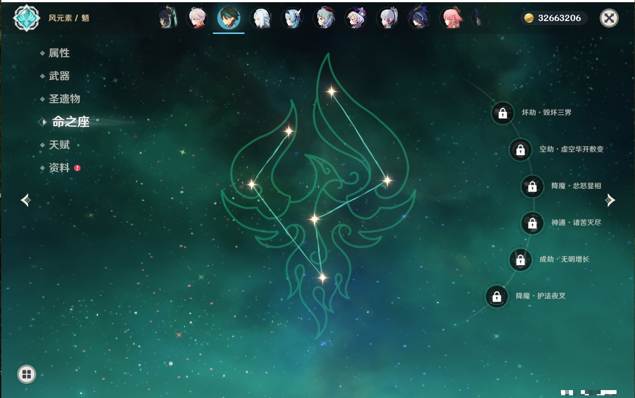This screenshot has width=635, height=398.
Task: Select the locked 降魔·护法夜叉 constellation icon
Action: pos(496,296)
